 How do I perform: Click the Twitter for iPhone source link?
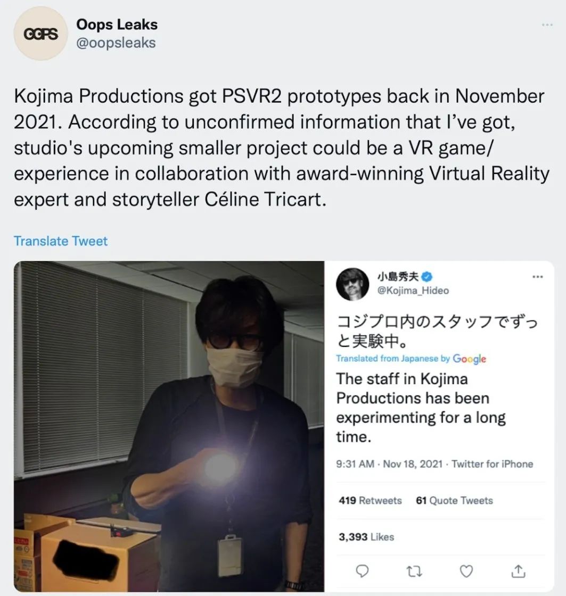pyautogui.click(x=493, y=464)
